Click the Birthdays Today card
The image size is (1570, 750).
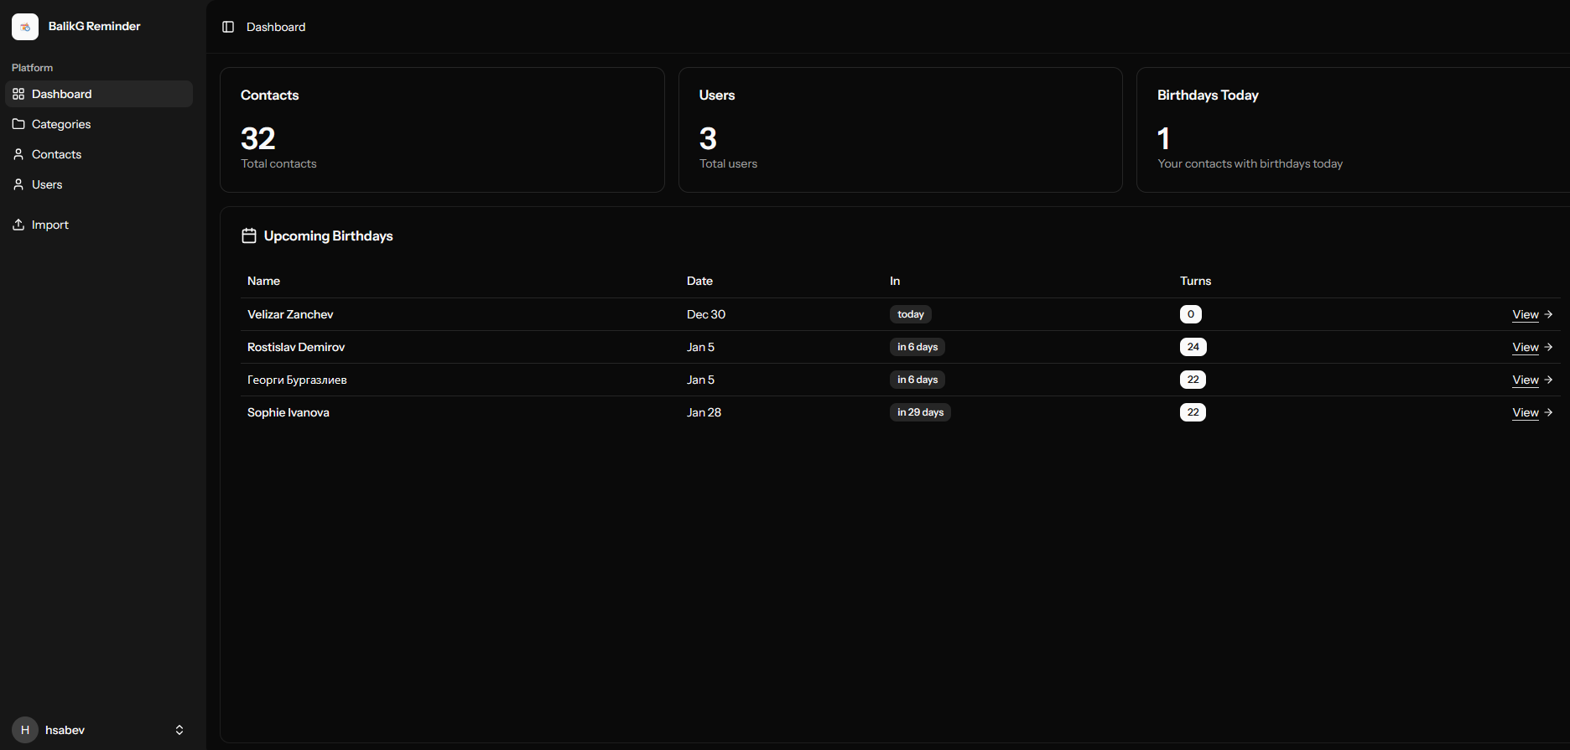pyautogui.click(x=1352, y=130)
